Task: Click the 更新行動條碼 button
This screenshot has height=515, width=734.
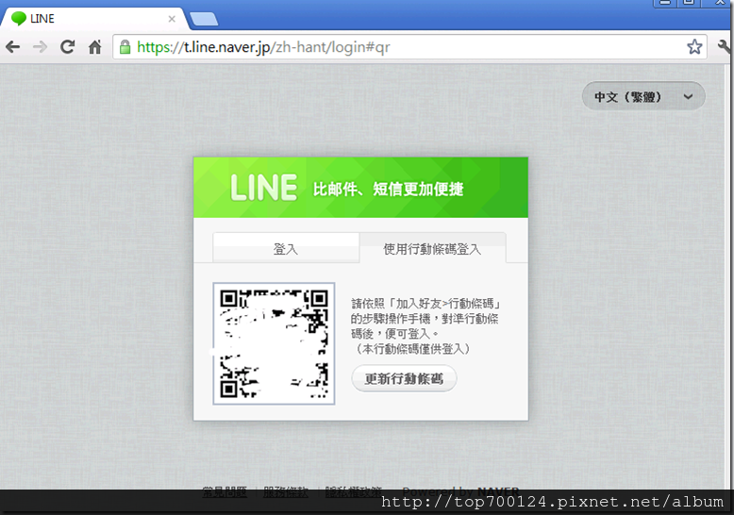Action: pyautogui.click(x=404, y=378)
